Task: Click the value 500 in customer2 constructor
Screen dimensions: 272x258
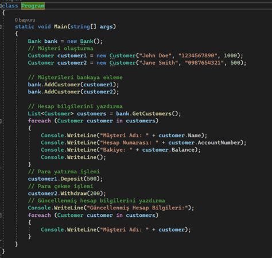Action: [x=235, y=63]
